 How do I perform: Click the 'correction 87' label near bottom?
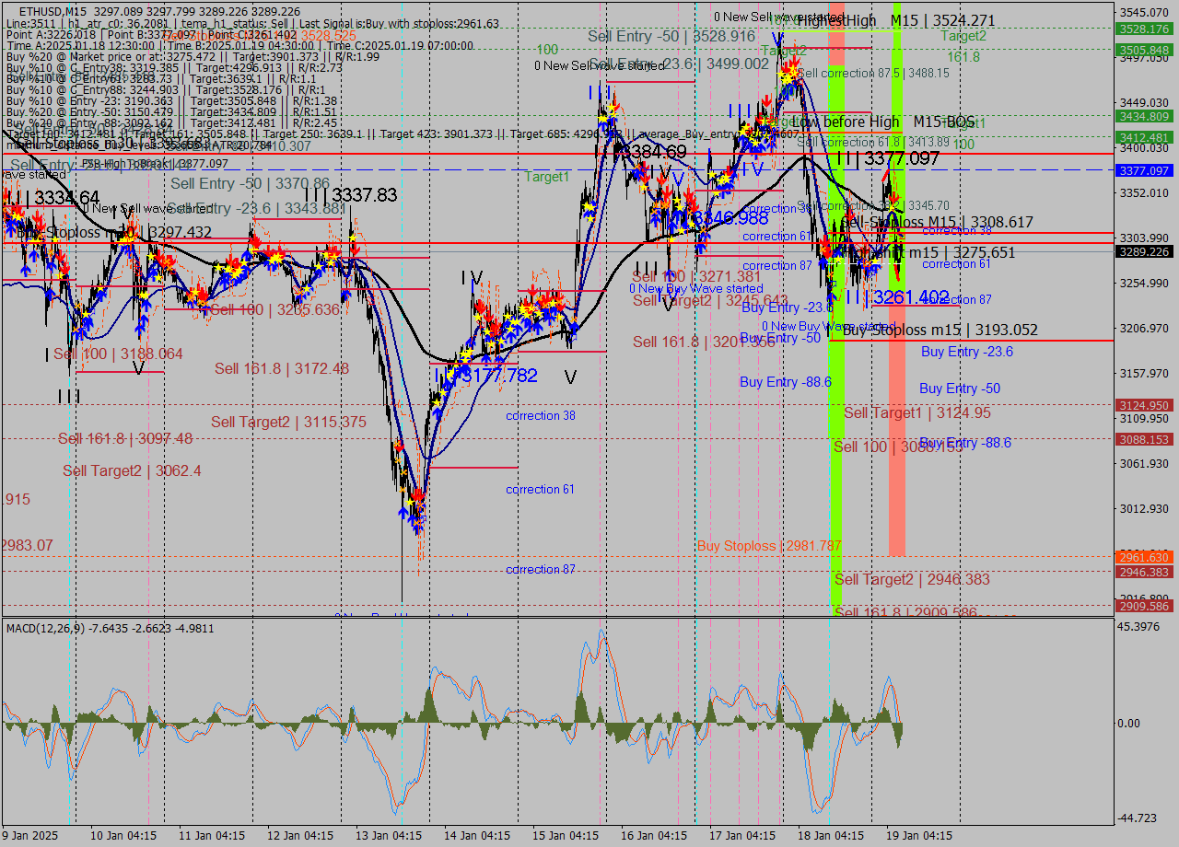[540, 570]
